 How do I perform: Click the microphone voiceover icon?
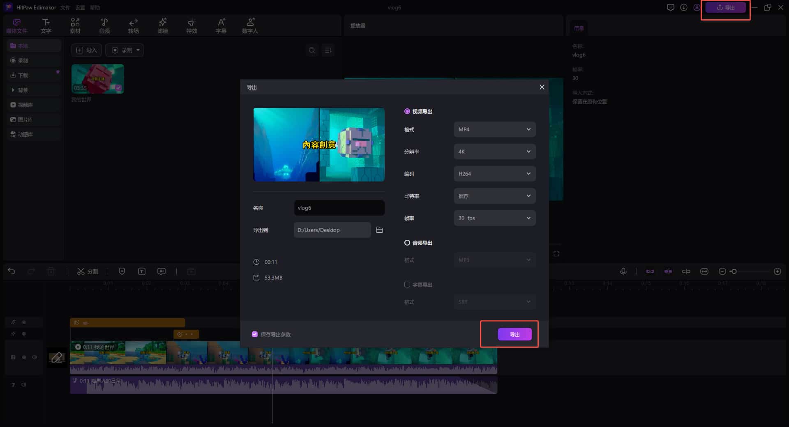(x=623, y=271)
